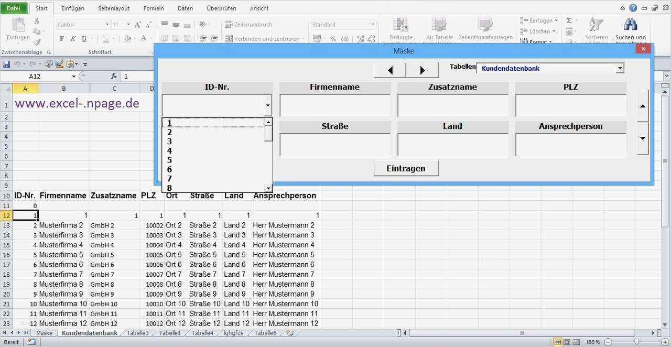Screen dimensions: 671x347
Task: Open the Einfügen ribbon tab
Action: (73, 8)
